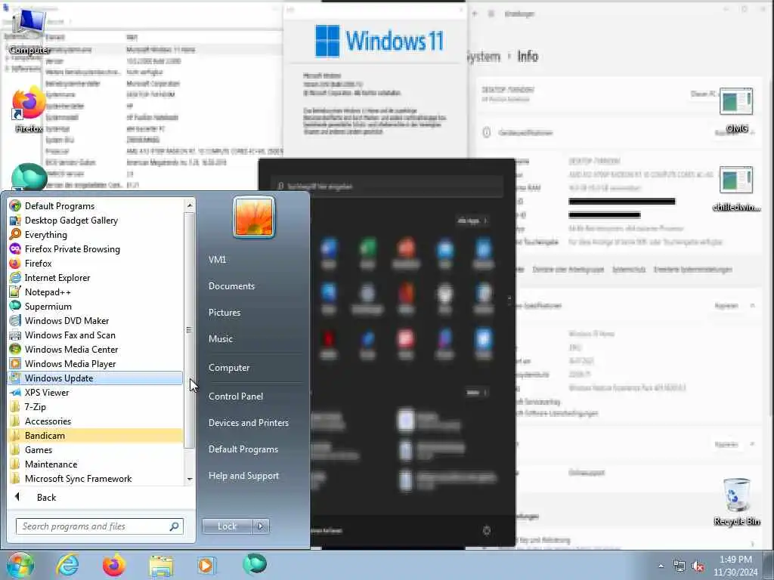Start Windows DVD Maker
Viewport: 774px width, 580px height.
(x=95, y=320)
